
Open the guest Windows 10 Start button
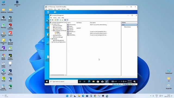(x=47, y=82)
